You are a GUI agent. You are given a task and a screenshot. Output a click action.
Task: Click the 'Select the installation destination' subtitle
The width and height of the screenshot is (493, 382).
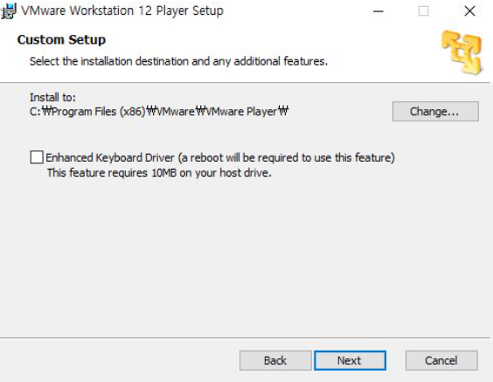tap(178, 61)
